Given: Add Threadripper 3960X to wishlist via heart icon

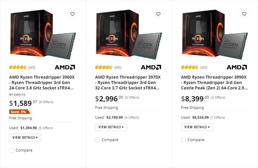Looking at the screenshot, I should pyautogui.click(x=72, y=14).
